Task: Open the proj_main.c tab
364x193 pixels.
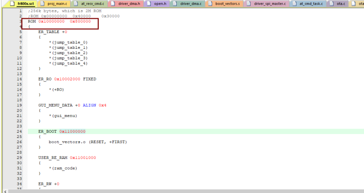Action: 54,3
